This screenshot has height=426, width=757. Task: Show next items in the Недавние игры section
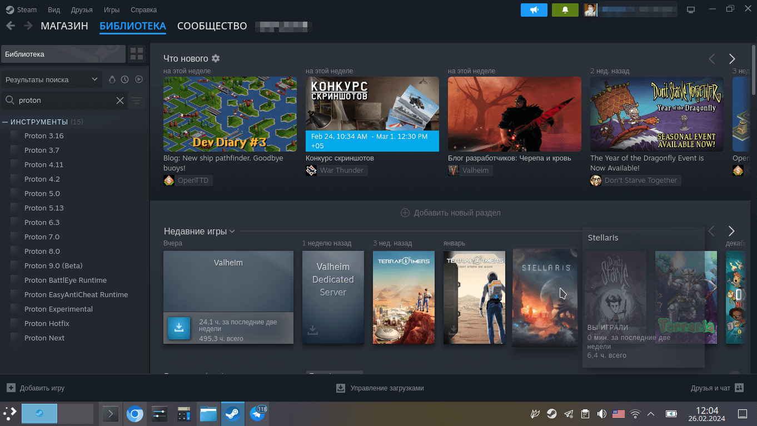point(731,231)
